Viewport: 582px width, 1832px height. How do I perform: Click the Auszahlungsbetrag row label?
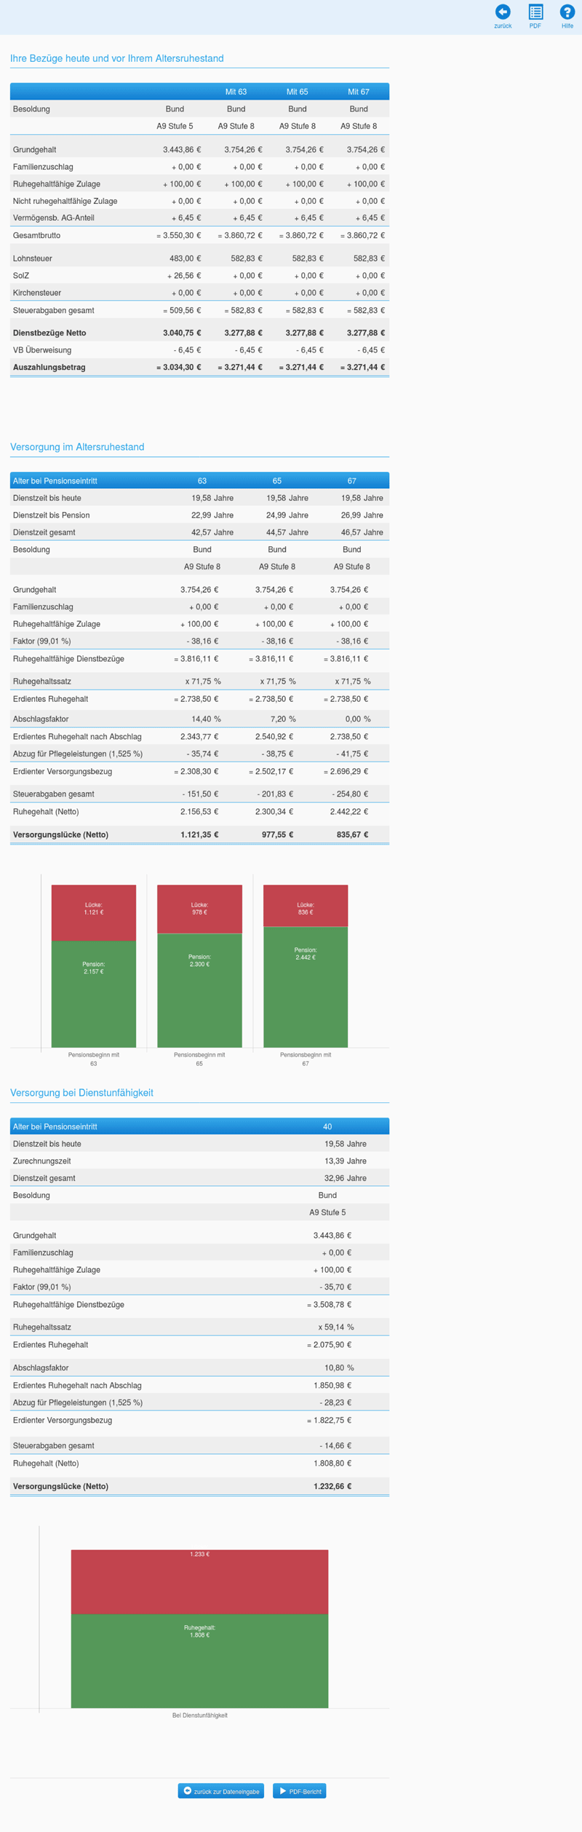point(49,368)
